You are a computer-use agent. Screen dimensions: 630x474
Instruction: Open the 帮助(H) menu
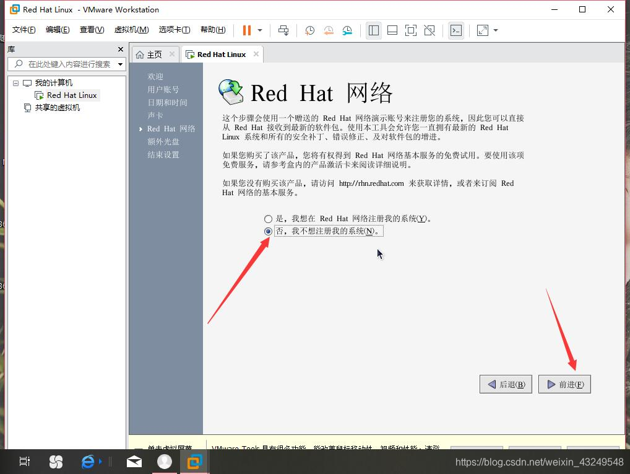coord(213,30)
